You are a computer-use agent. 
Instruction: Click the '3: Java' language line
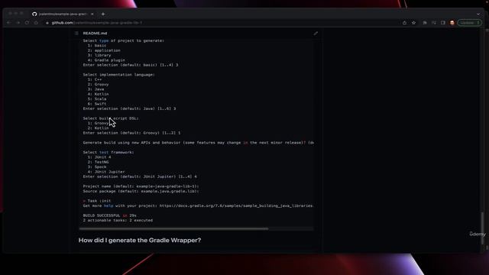(96, 89)
